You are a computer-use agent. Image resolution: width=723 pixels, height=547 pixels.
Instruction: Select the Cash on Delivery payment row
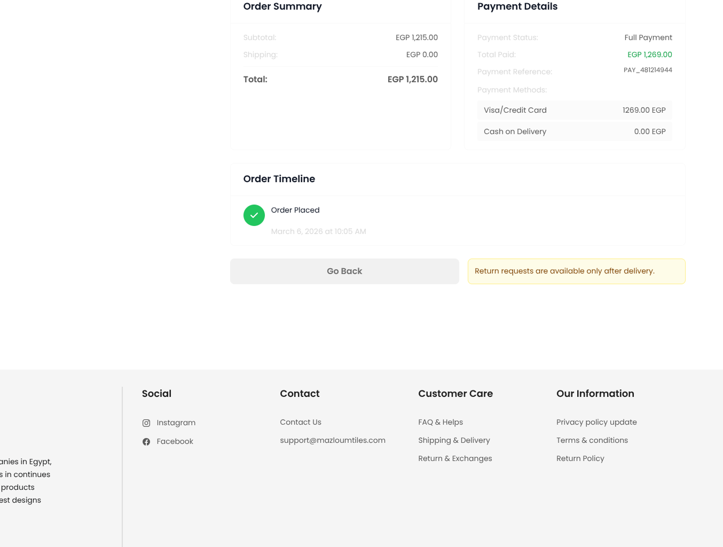[575, 131]
